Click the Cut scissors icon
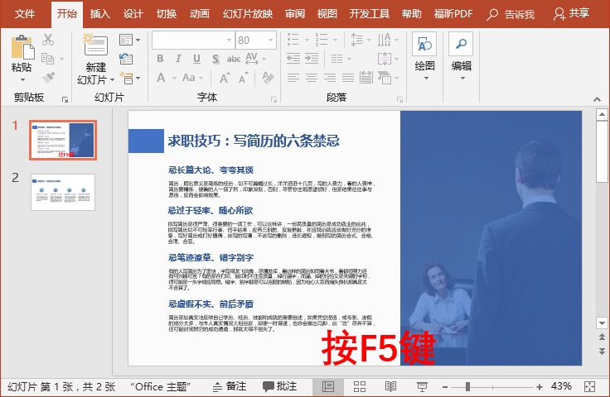The width and height of the screenshot is (610, 397). (x=48, y=40)
